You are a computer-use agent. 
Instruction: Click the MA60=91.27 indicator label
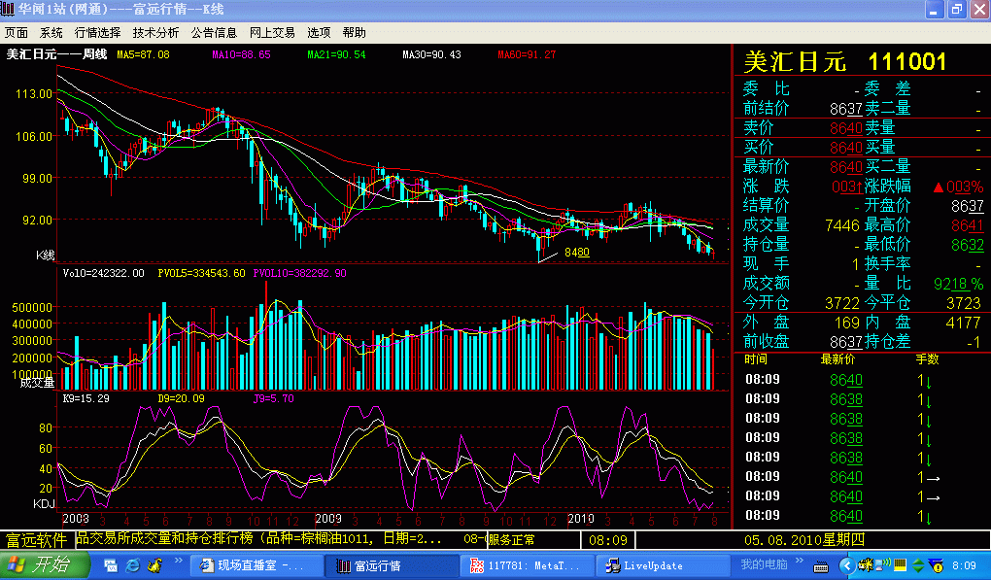tap(527, 55)
